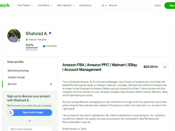This screenshot has width=175, height=131.
Task: Click Sign In with Google button
Action: tap(30, 112)
